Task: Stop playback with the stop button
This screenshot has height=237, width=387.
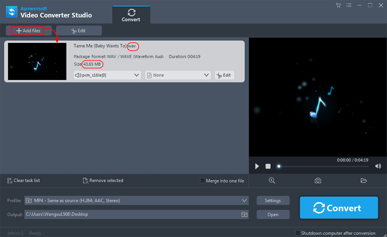Action: click(x=268, y=166)
